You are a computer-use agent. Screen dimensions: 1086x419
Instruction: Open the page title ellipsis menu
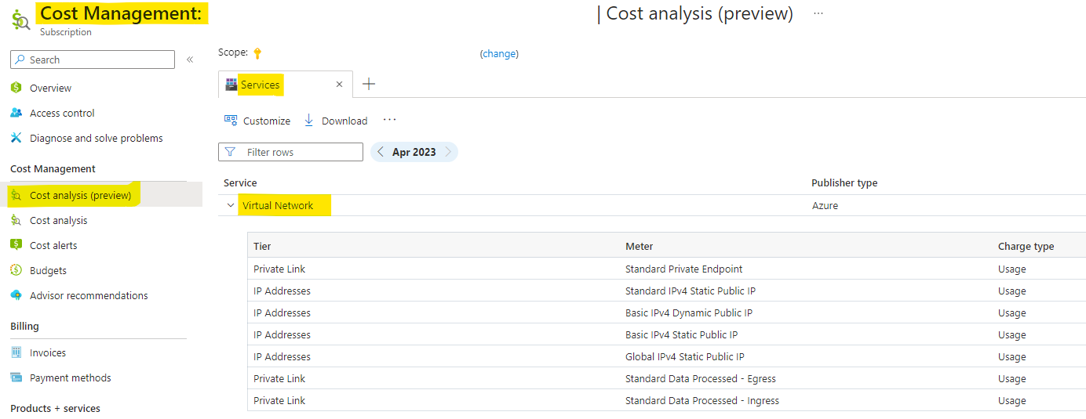pyautogui.click(x=818, y=13)
